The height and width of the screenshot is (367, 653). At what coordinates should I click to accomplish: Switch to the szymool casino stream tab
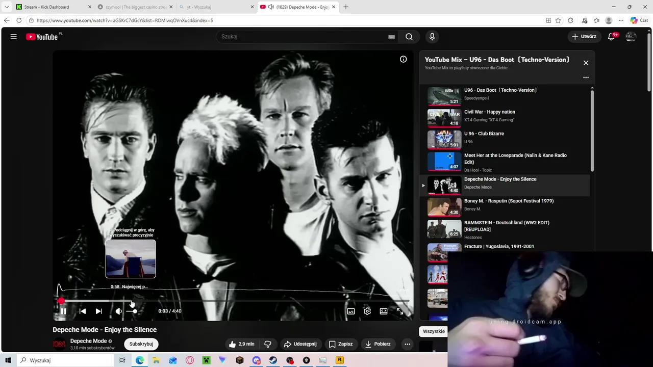135,7
